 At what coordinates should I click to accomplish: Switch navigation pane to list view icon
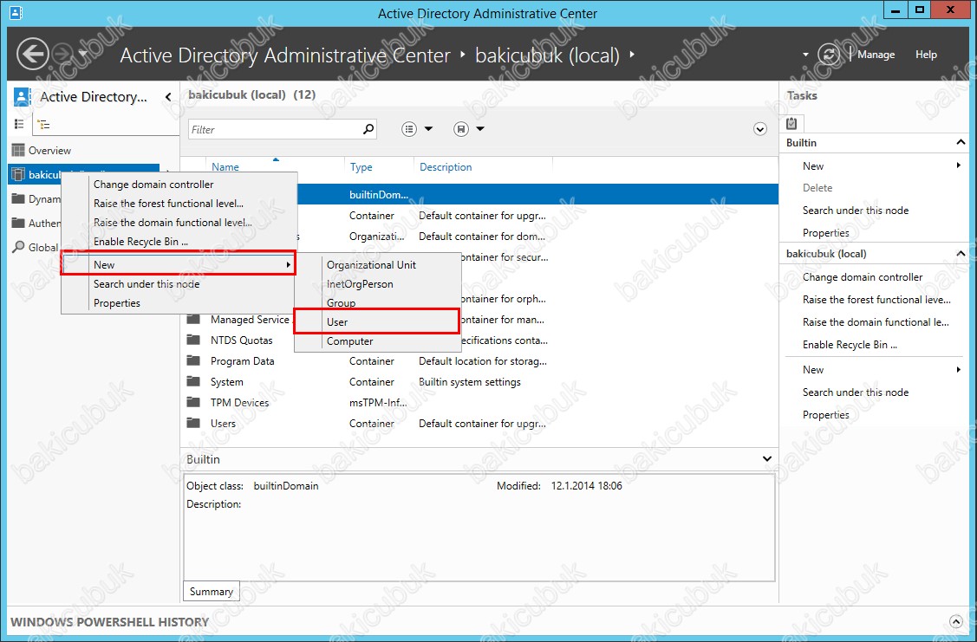(19, 125)
